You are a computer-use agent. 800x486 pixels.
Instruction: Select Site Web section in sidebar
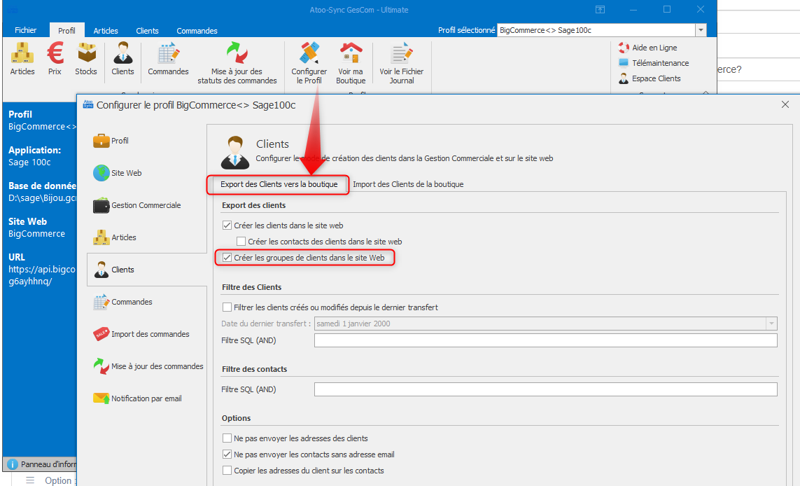pos(147,173)
